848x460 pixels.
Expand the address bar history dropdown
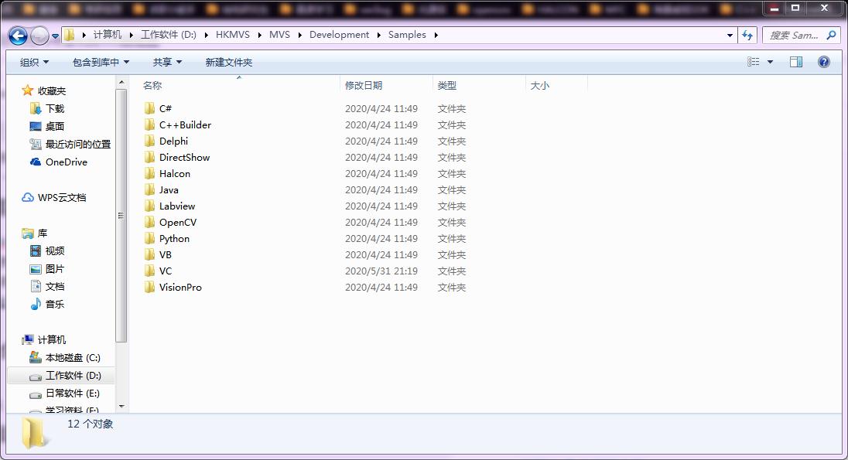(x=730, y=35)
